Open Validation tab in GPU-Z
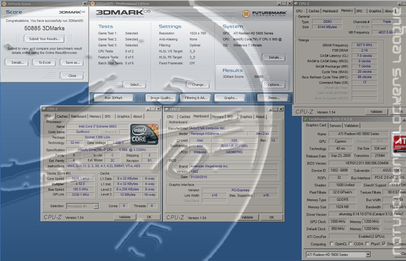The height and width of the screenshot is (261, 406). 351,126
